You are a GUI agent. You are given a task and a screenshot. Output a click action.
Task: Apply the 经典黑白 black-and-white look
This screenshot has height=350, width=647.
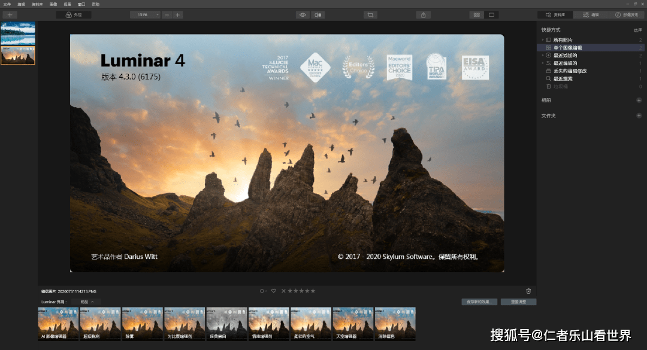click(x=226, y=324)
